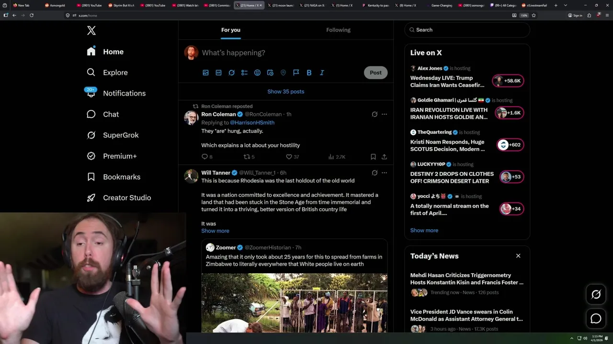613x344 pixels.
Task: Open Grok explain on Will Tanner's post
Action: pyautogui.click(x=375, y=173)
